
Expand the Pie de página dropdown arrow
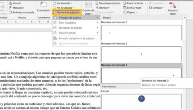73,8
